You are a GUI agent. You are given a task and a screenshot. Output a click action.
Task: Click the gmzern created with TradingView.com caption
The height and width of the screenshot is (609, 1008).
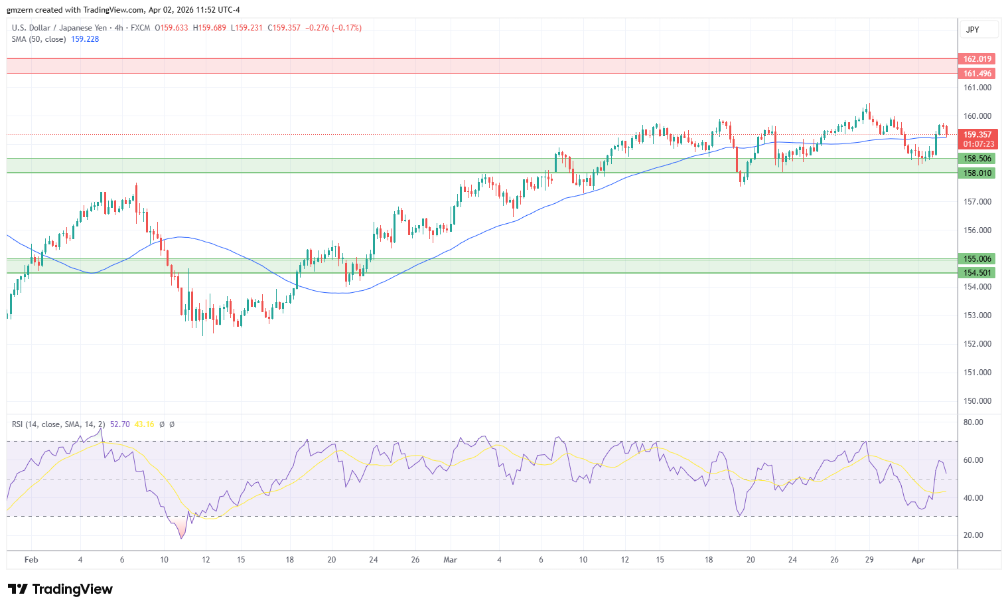[123, 10]
